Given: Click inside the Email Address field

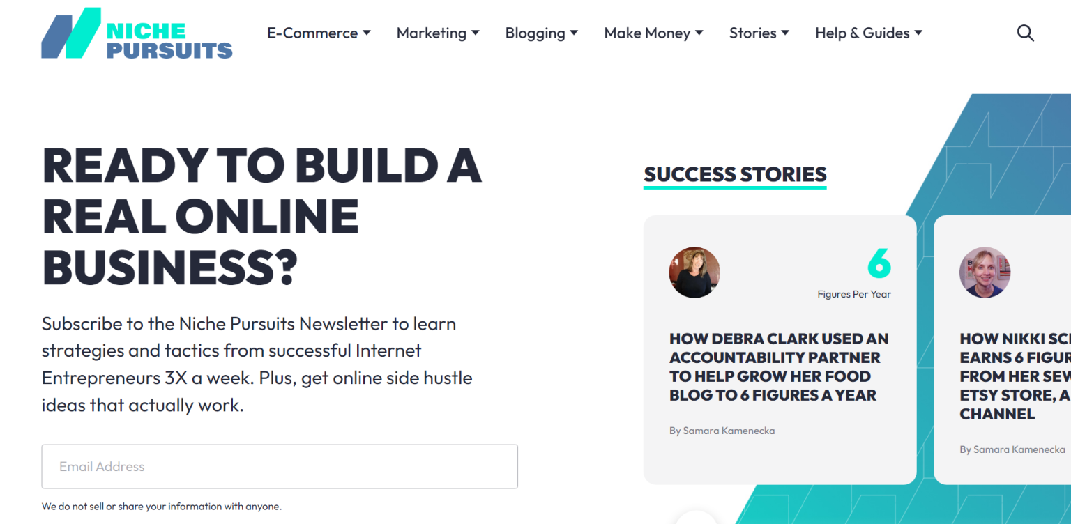Looking at the screenshot, I should point(279,466).
